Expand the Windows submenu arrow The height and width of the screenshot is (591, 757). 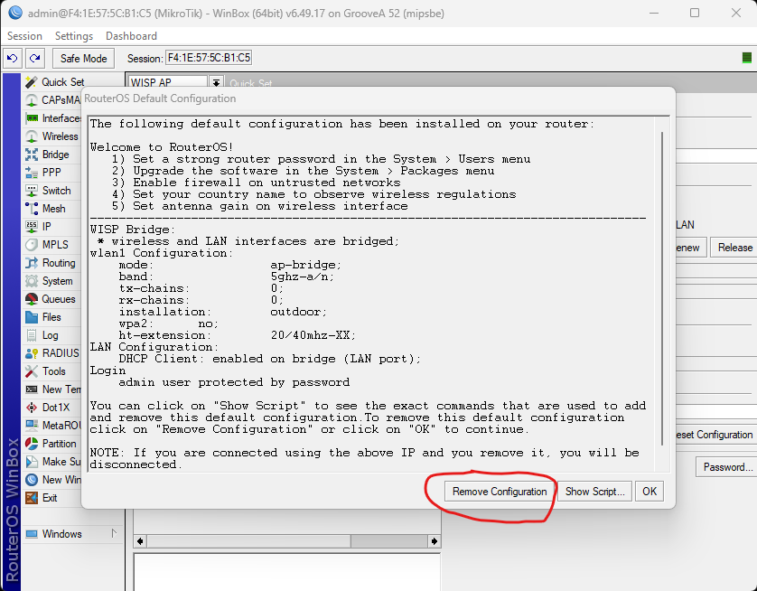tap(114, 534)
